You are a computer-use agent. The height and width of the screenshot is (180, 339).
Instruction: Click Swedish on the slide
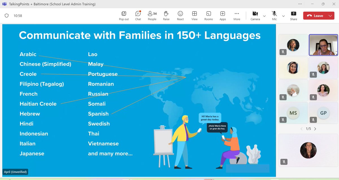click(99, 124)
